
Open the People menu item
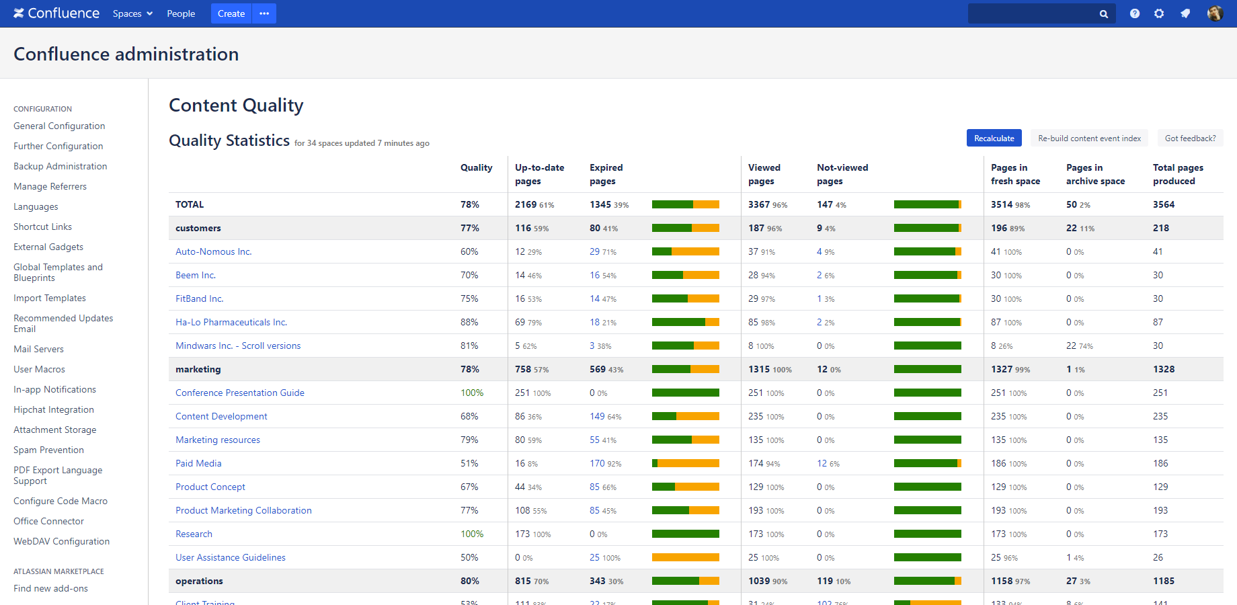pyautogui.click(x=181, y=13)
